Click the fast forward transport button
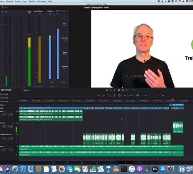193x174 pixels. point(111,90)
